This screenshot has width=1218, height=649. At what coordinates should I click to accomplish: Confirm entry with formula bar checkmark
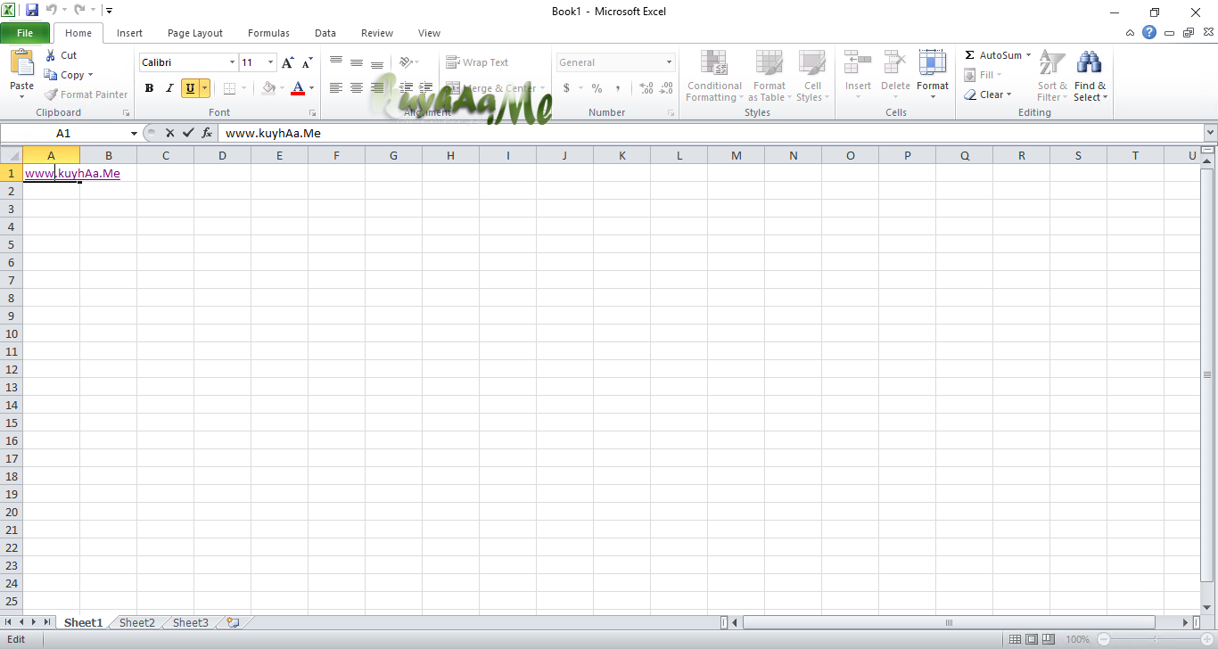coord(188,133)
